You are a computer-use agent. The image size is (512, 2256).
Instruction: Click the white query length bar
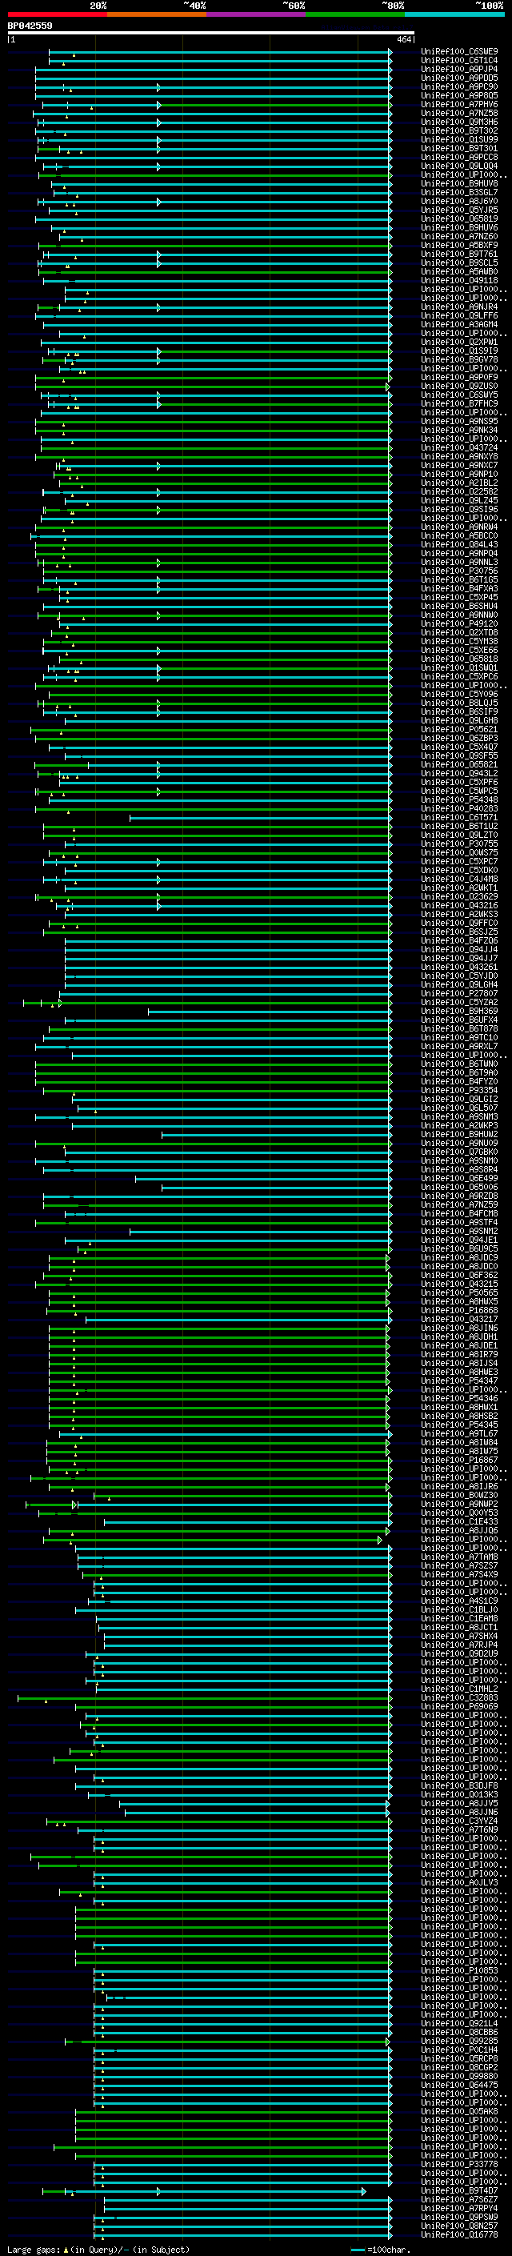click(x=211, y=34)
